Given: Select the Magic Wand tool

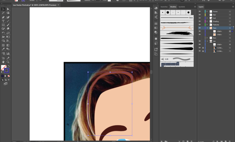Looking at the screenshot, I should coord(3,13).
